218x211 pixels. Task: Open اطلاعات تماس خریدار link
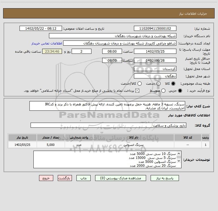[47, 43]
